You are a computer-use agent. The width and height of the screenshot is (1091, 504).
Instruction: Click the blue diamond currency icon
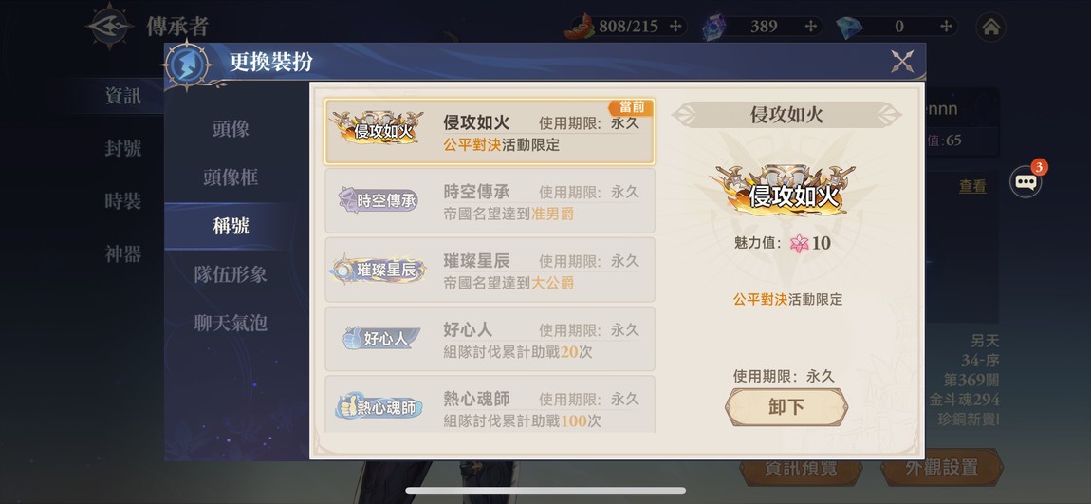[850, 28]
